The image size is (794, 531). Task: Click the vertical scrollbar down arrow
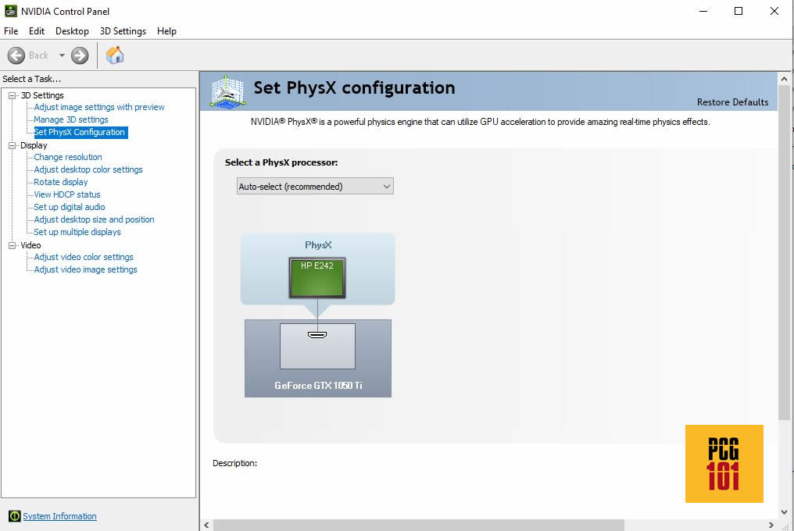[785, 512]
